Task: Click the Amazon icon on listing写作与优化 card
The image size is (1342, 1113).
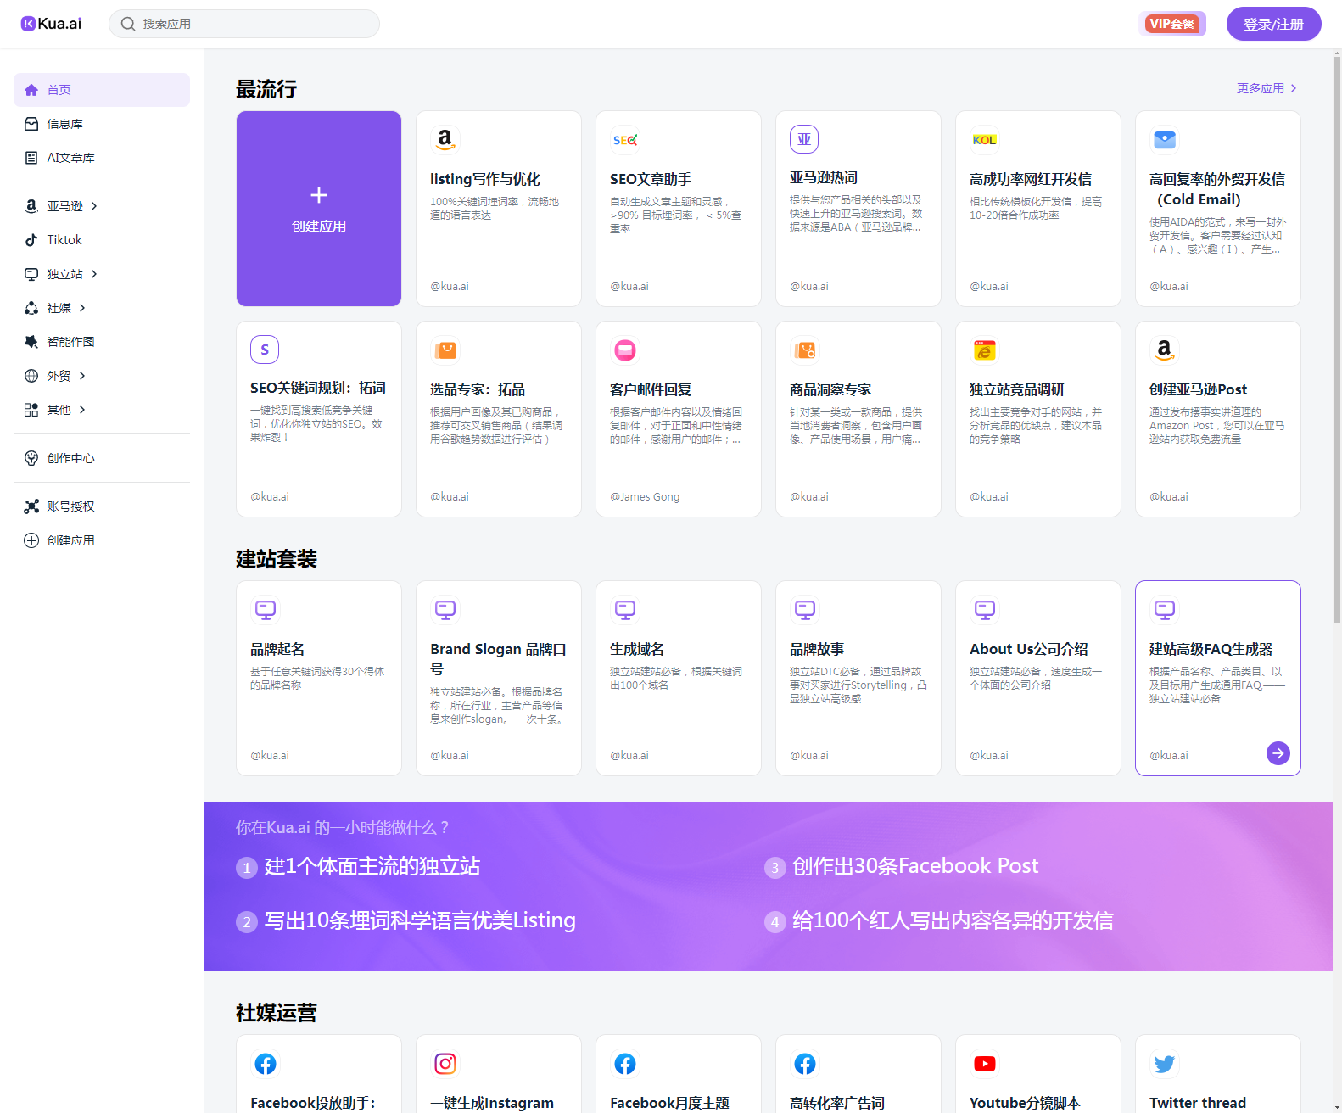Action: pos(445,139)
